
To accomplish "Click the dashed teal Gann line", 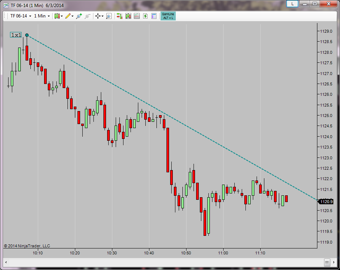I will [x=171, y=117].
